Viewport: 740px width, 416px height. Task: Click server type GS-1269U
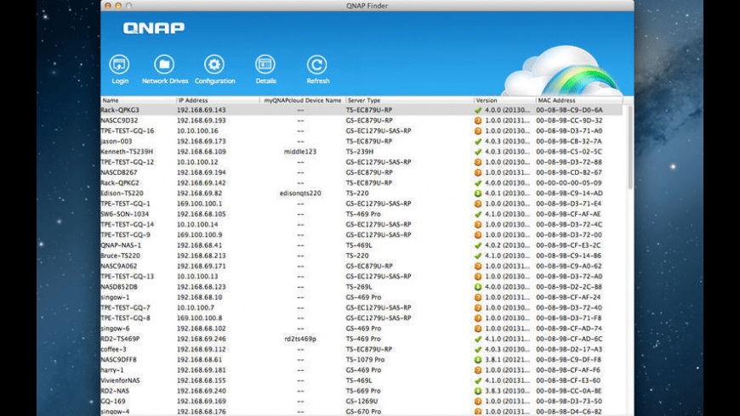click(361, 402)
